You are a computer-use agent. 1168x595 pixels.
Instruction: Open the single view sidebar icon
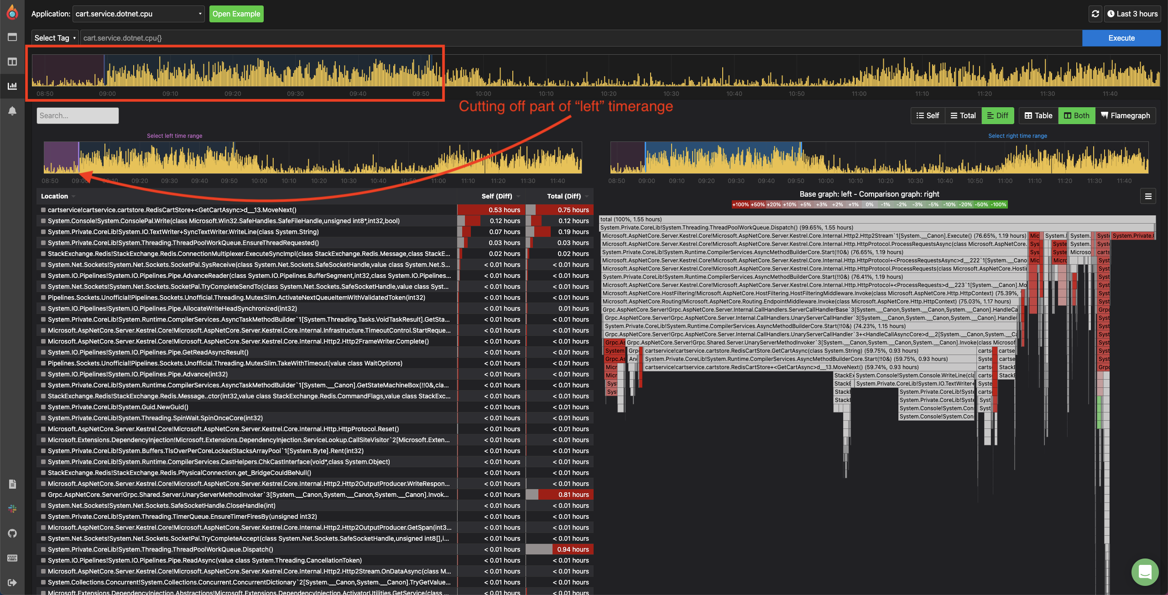(12, 37)
